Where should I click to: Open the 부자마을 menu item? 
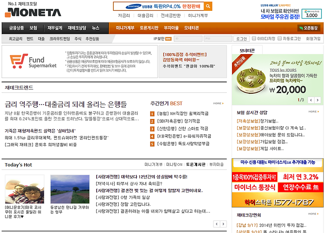click(171, 28)
